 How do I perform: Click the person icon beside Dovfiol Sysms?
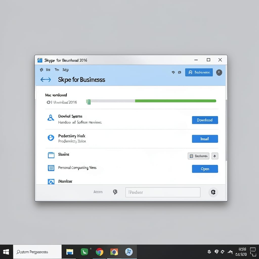point(51,118)
